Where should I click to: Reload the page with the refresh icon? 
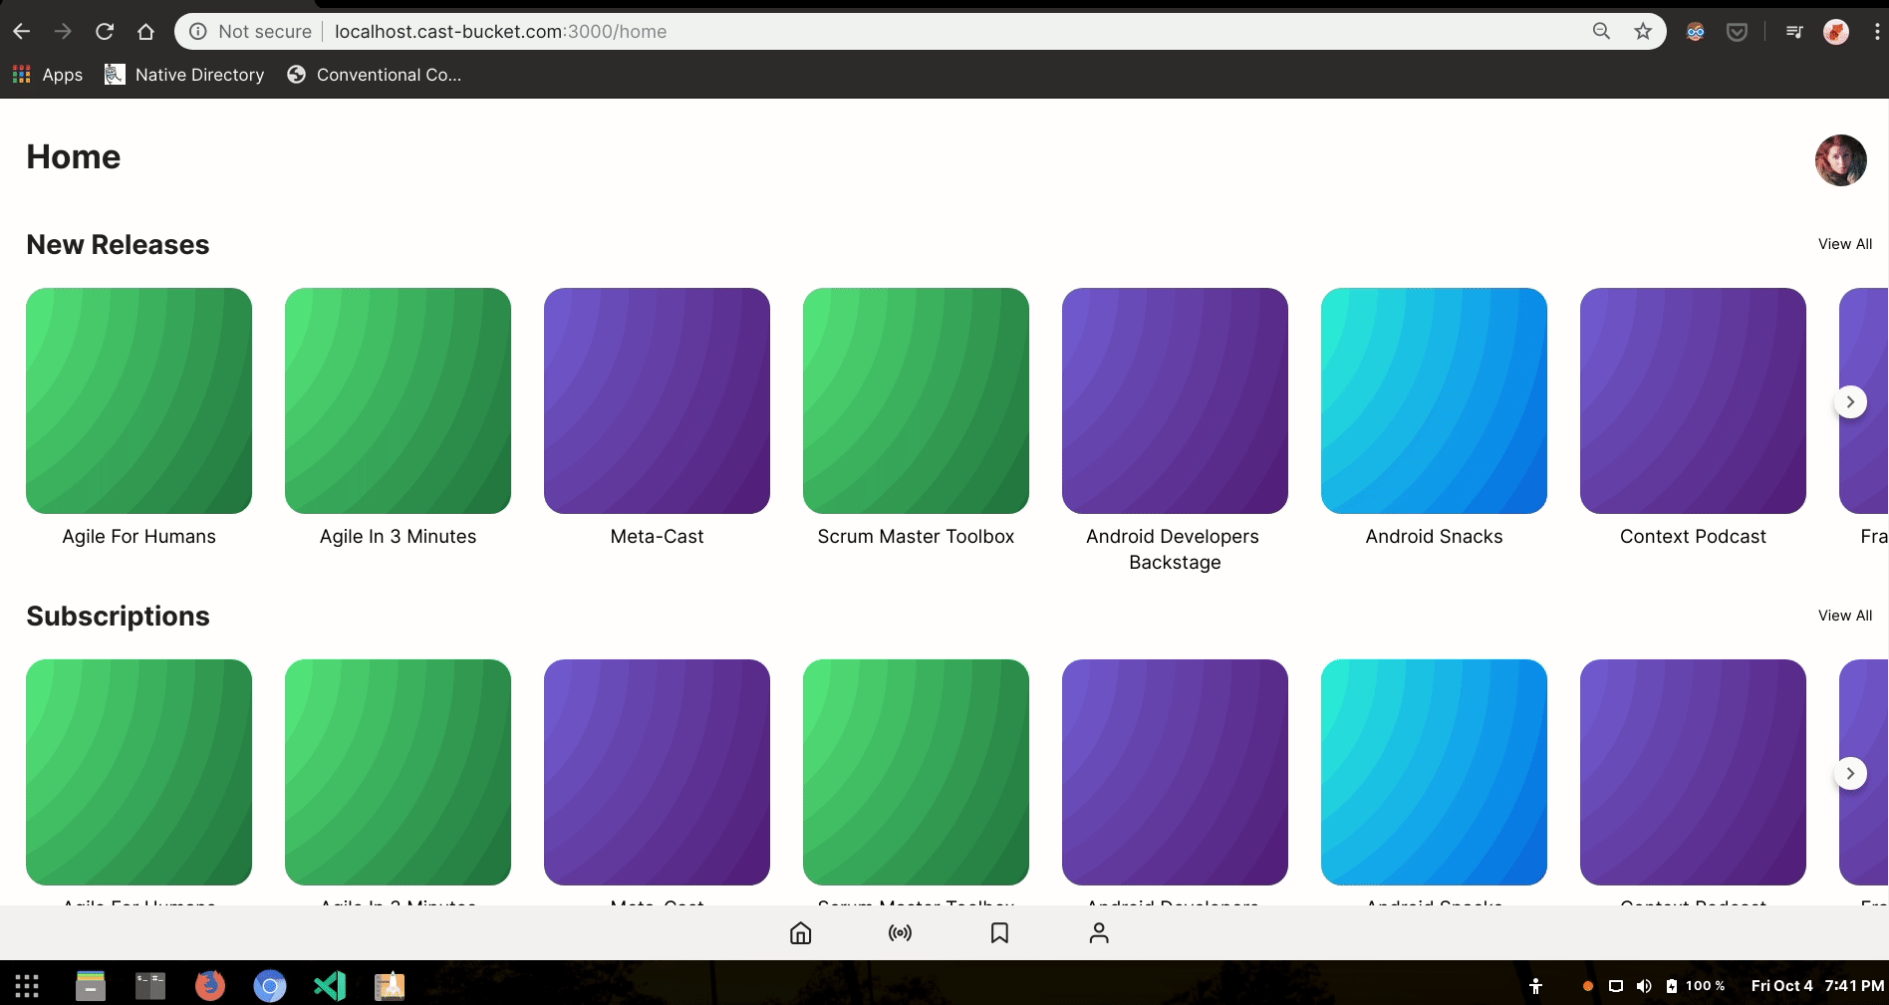click(105, 32)
